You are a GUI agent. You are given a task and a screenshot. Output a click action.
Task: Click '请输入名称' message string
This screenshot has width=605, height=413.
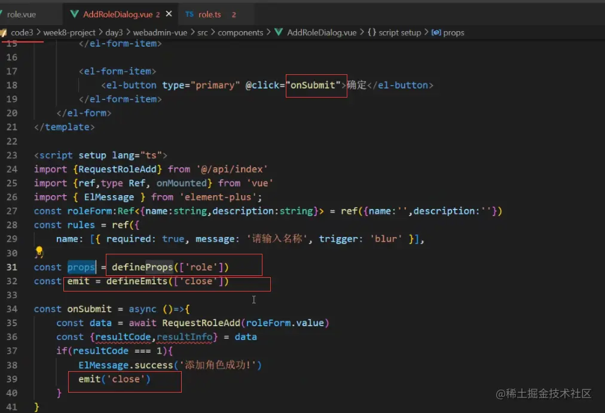pos(277,239)
